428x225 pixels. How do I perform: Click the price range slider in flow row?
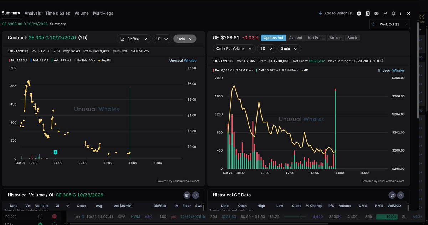coord(295,216)
